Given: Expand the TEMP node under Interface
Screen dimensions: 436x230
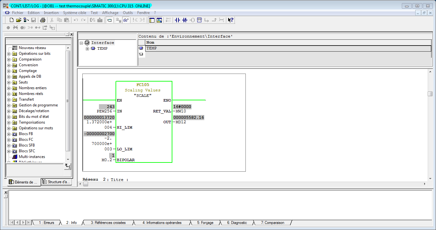Looking at the screenshot, I should point(87,48).
